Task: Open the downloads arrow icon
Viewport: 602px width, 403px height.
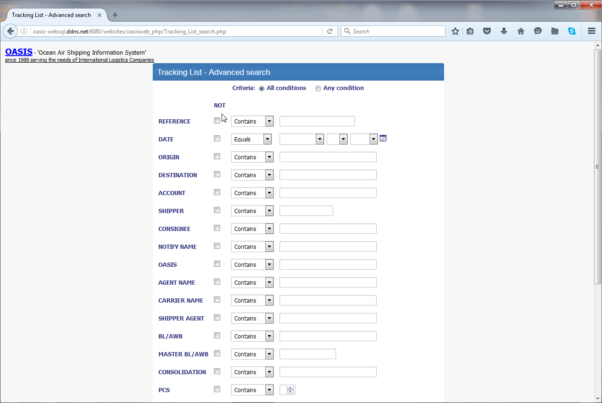Action: [x=504, y=32]
